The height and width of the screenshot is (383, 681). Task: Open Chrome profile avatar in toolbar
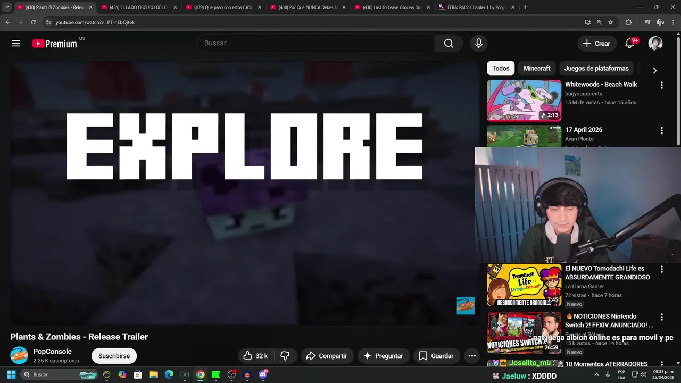pyautogui.click(x=660, y=22)
